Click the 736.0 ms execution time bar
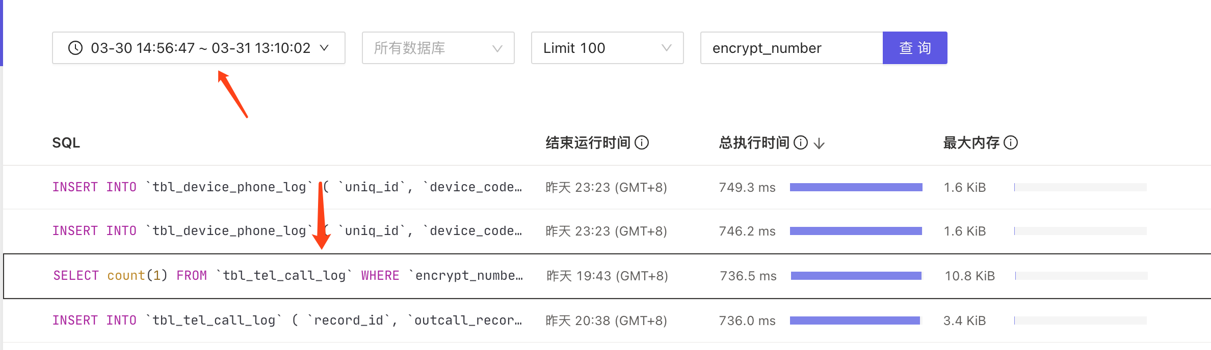This screenshot has width=1211, height=350. 855,320
